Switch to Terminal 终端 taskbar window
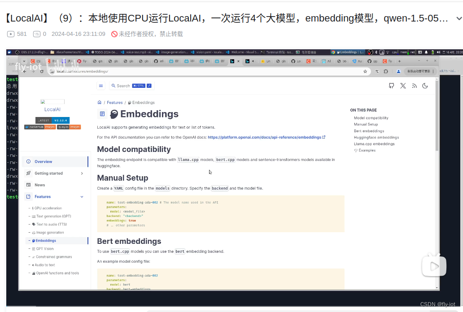Screen dimensions: 463x312 [277, 52]
